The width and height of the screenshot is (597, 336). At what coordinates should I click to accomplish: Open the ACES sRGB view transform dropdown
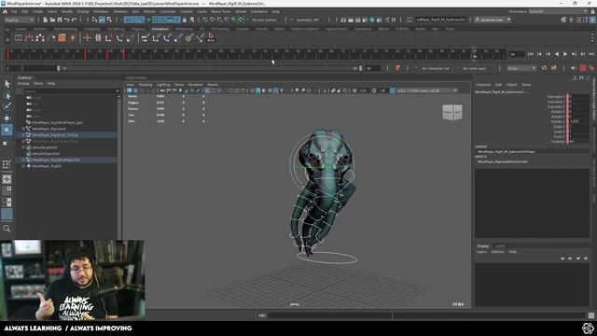427,91
